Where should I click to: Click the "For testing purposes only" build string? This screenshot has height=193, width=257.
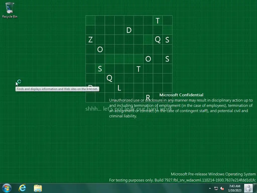[x=182, y=180]
